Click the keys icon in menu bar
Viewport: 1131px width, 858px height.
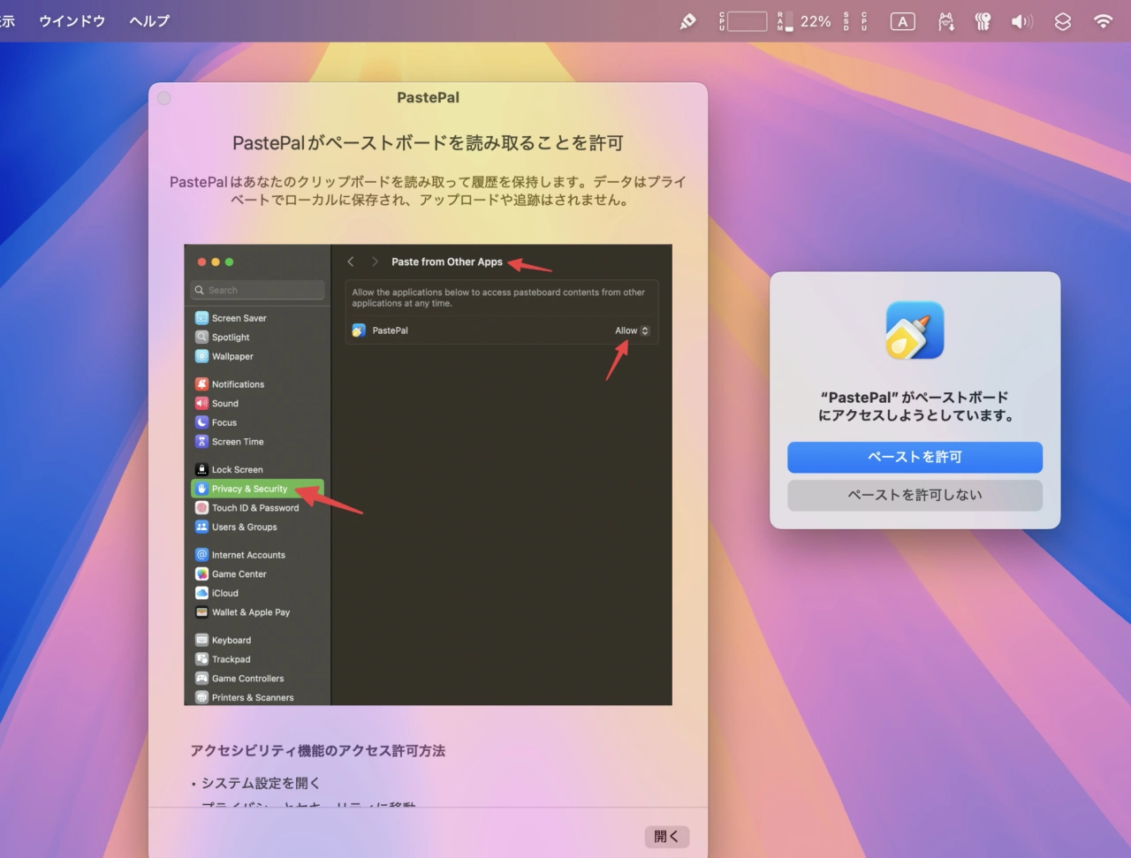(x=983, y=21)
